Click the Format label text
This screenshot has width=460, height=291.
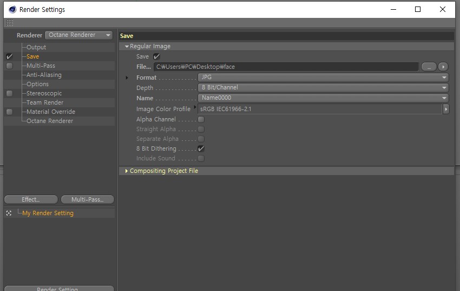[x=147, y=78]
